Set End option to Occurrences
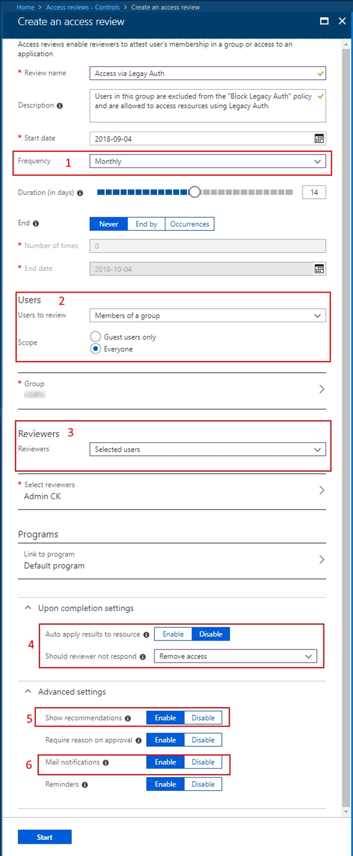This screenshot has width=353, height=856. 190,224
